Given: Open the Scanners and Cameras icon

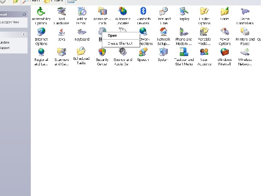Looking at the screenshot, I should 61,52.
